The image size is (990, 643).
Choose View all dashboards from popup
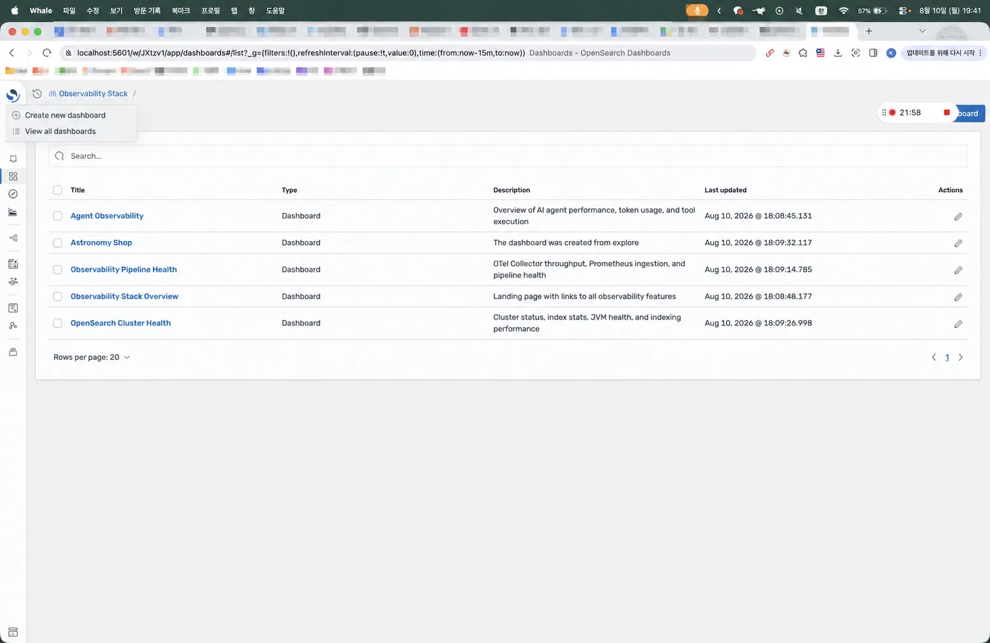(x=60, y=131)
